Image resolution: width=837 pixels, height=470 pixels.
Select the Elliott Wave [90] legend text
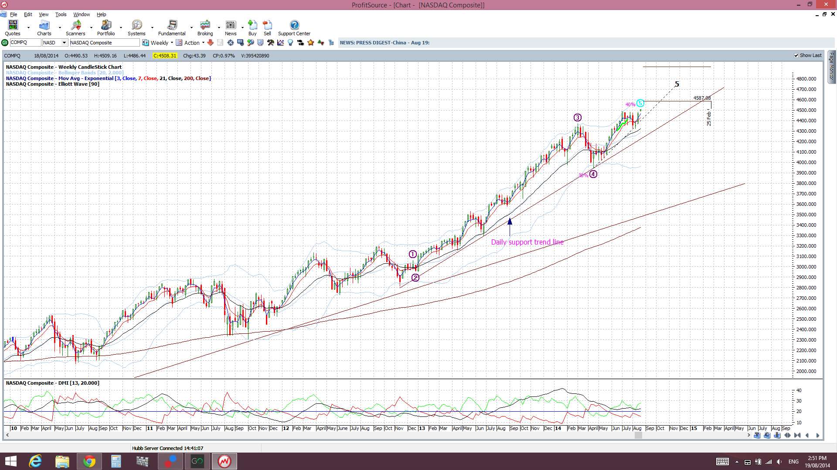53,84
